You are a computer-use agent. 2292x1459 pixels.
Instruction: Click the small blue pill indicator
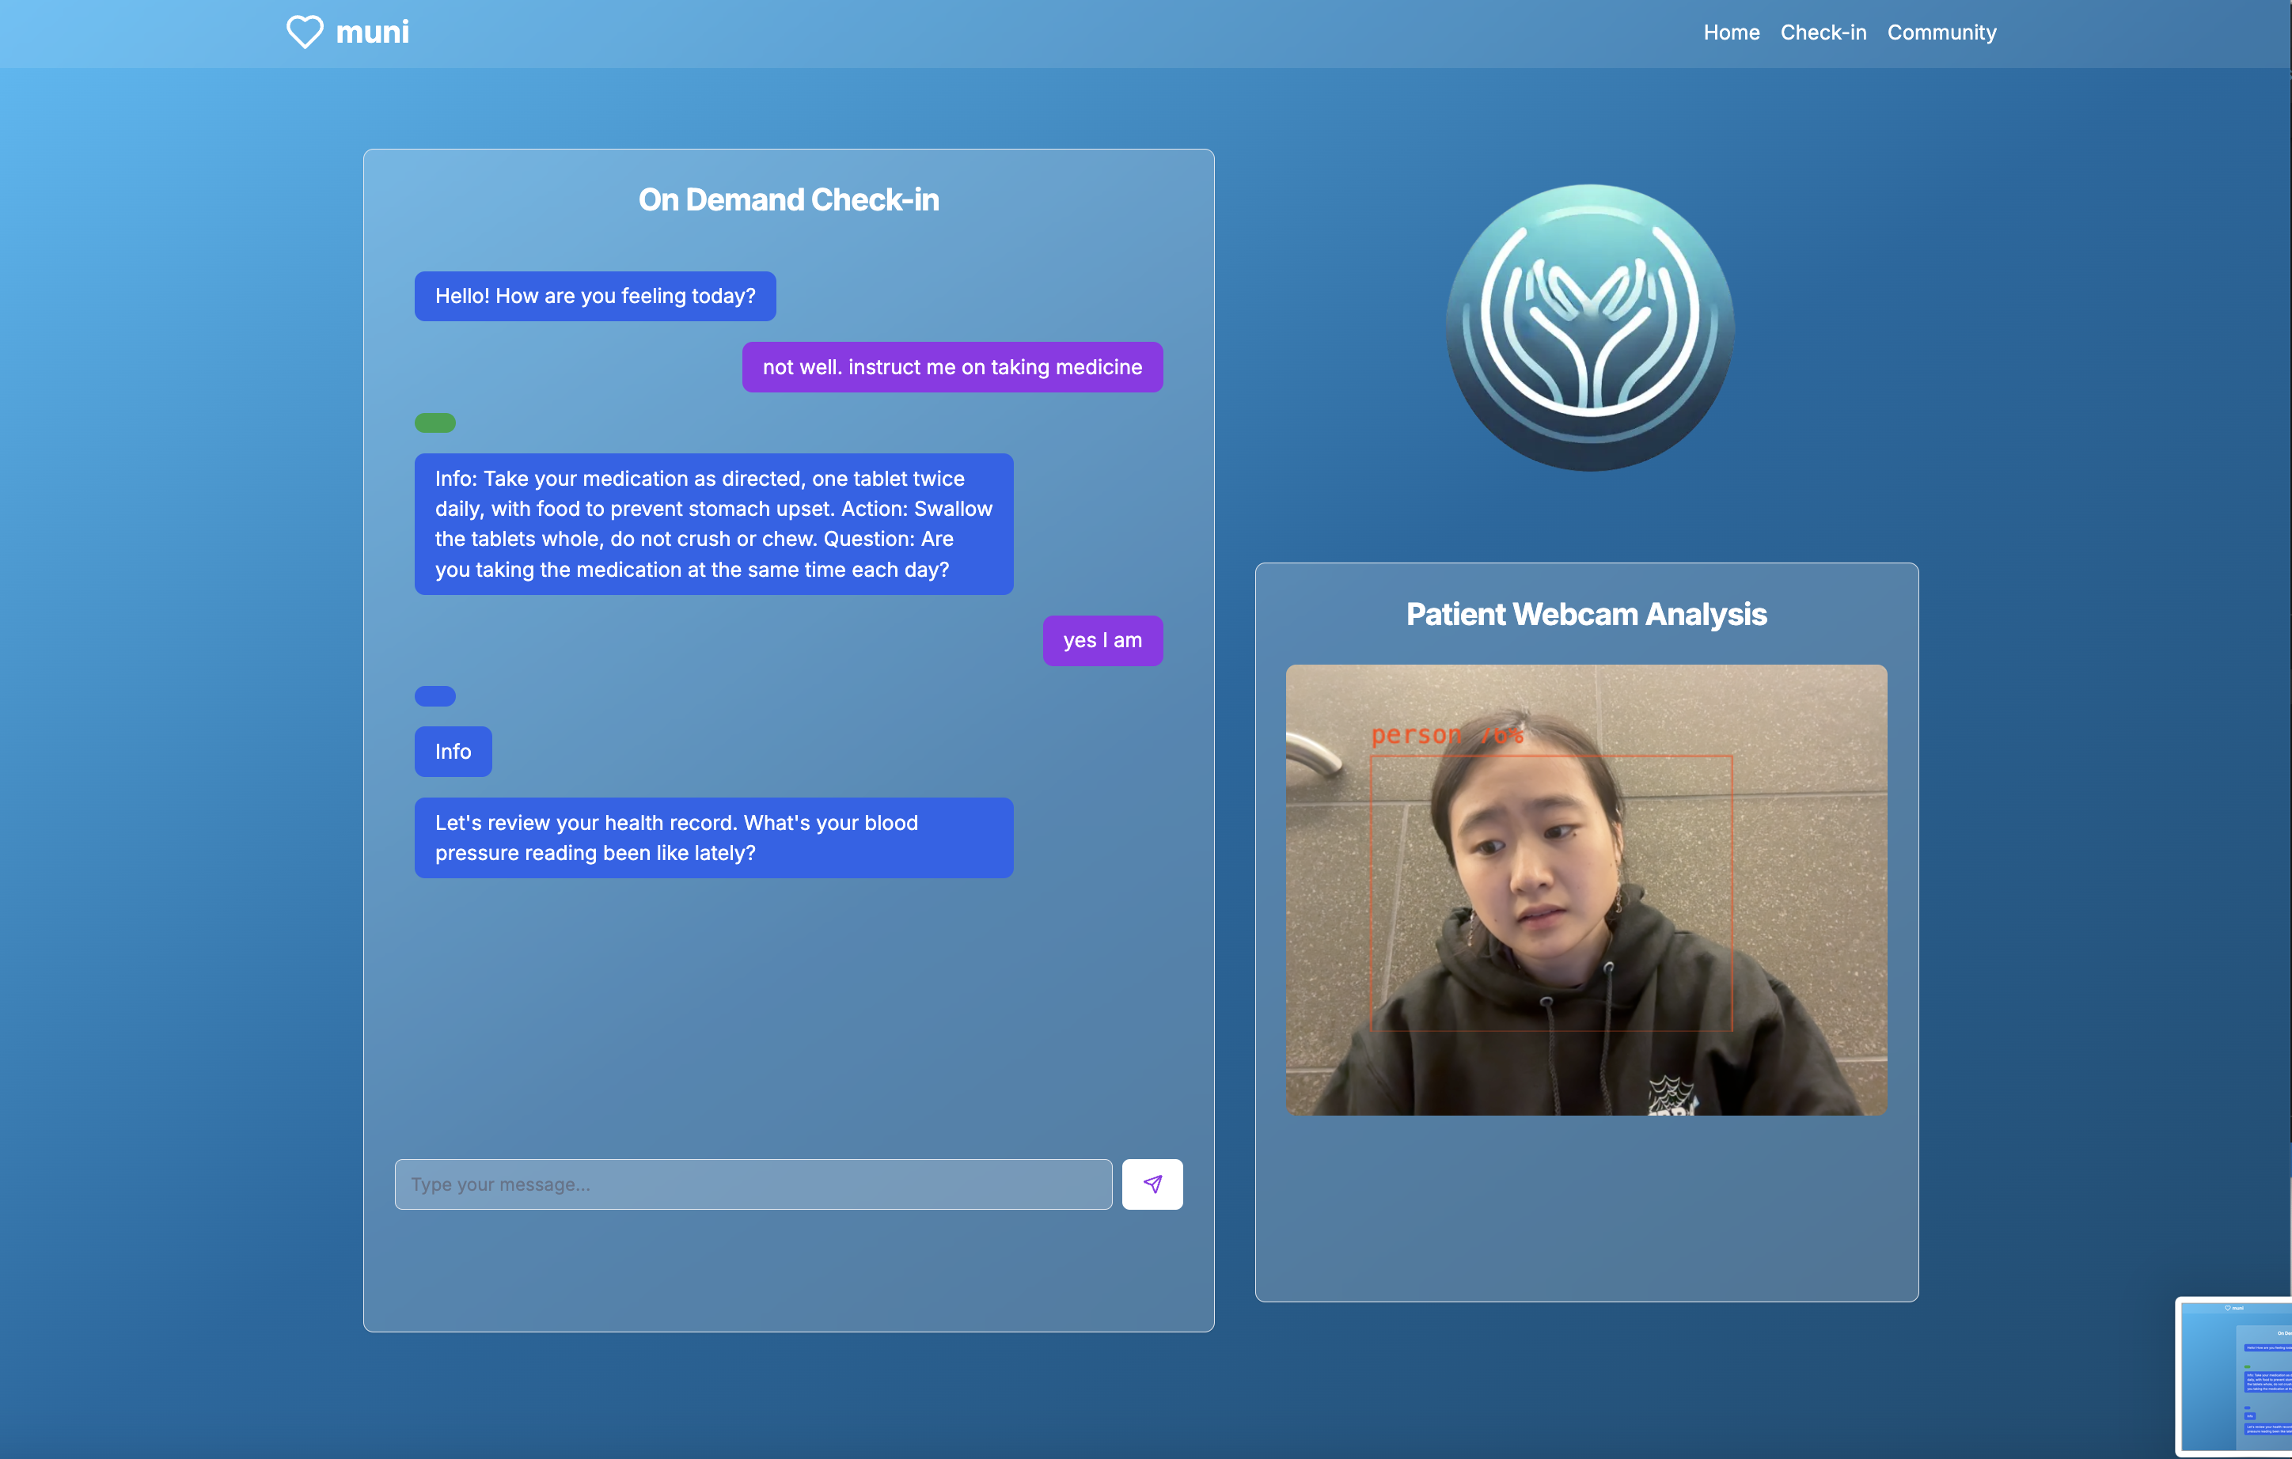click(435, 695)
